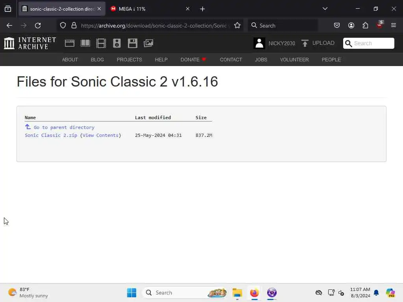The image size is (403, 302).
Task: Open the Software floppy disk icon
Action: [x=133, y=43]
